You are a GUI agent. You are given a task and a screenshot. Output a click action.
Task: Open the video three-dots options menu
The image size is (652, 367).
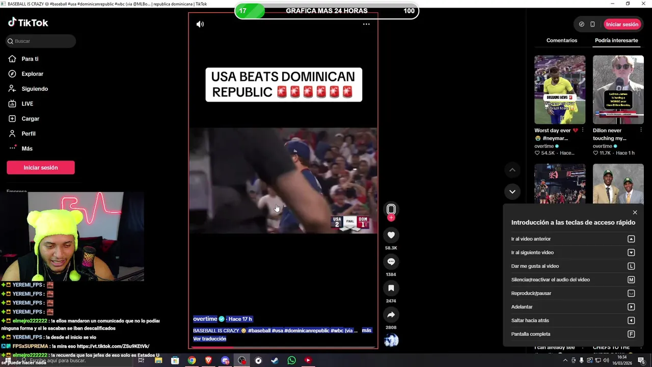[x=366, y=24]
